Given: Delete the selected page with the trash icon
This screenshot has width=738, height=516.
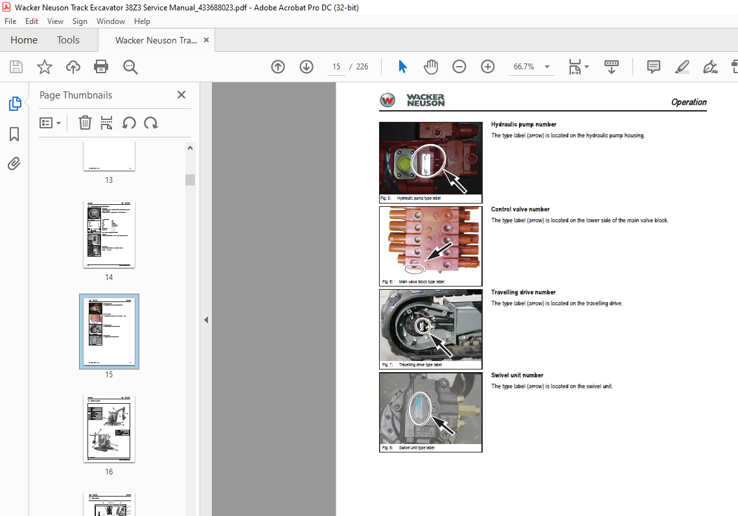Looking at the screenshot, I should (85, 123).
